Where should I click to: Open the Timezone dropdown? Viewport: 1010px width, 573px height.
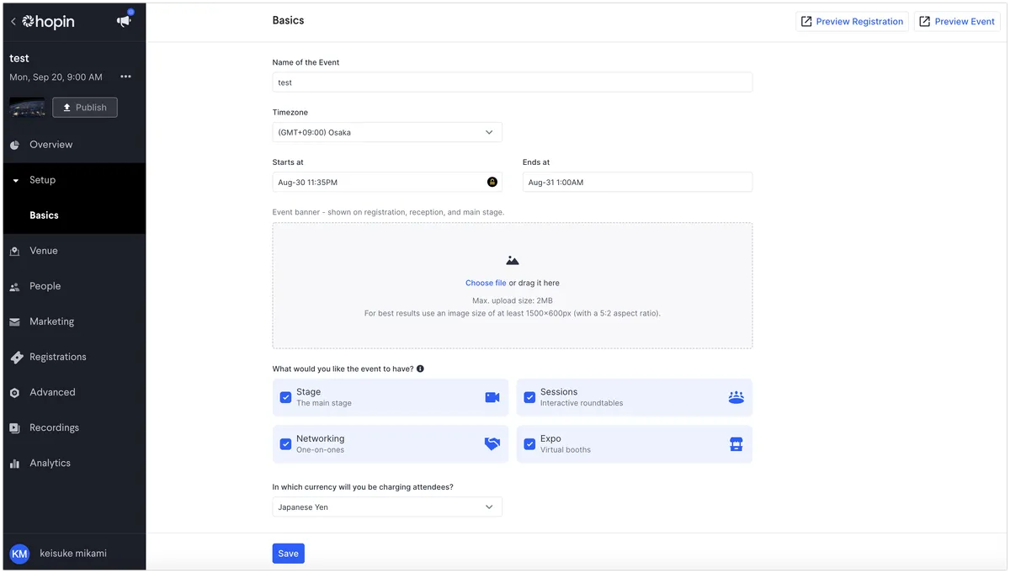coord(387,132)
